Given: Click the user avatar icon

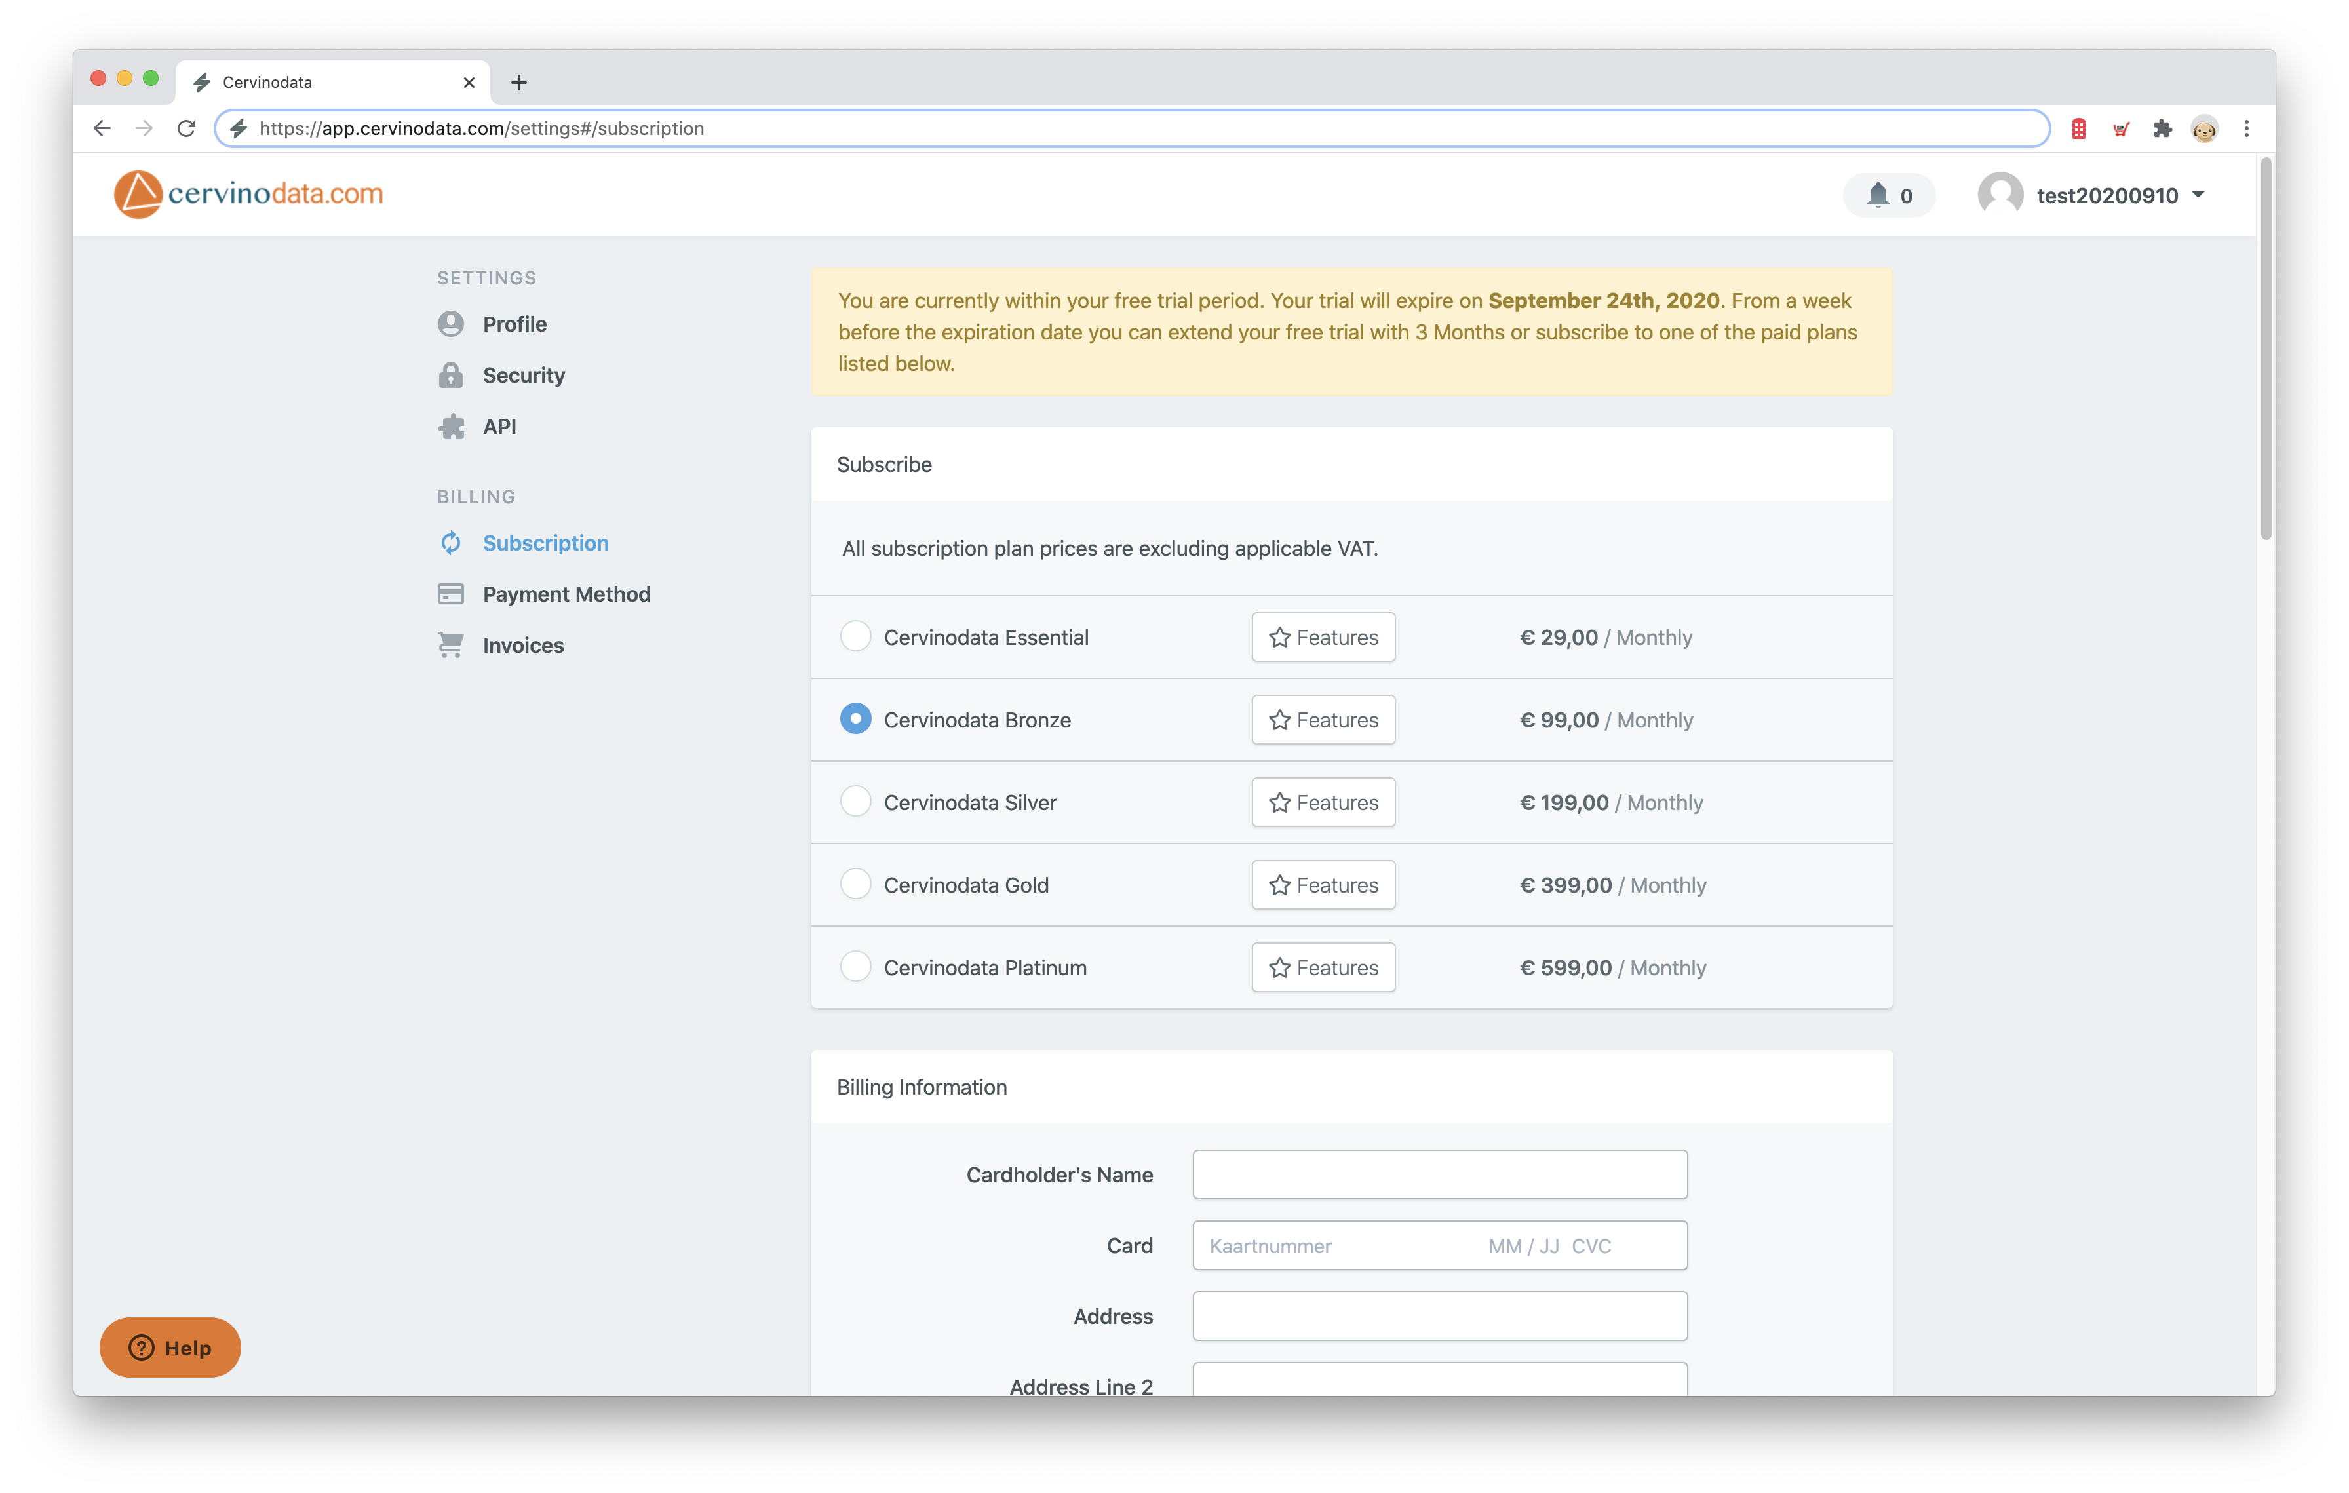Looking at the screenshot, I should [x=2000, y=195].
